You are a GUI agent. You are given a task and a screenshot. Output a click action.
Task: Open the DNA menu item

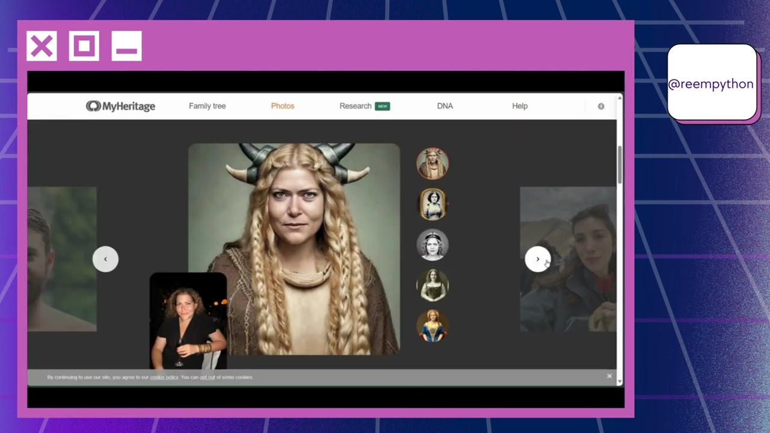coord(445,106)
